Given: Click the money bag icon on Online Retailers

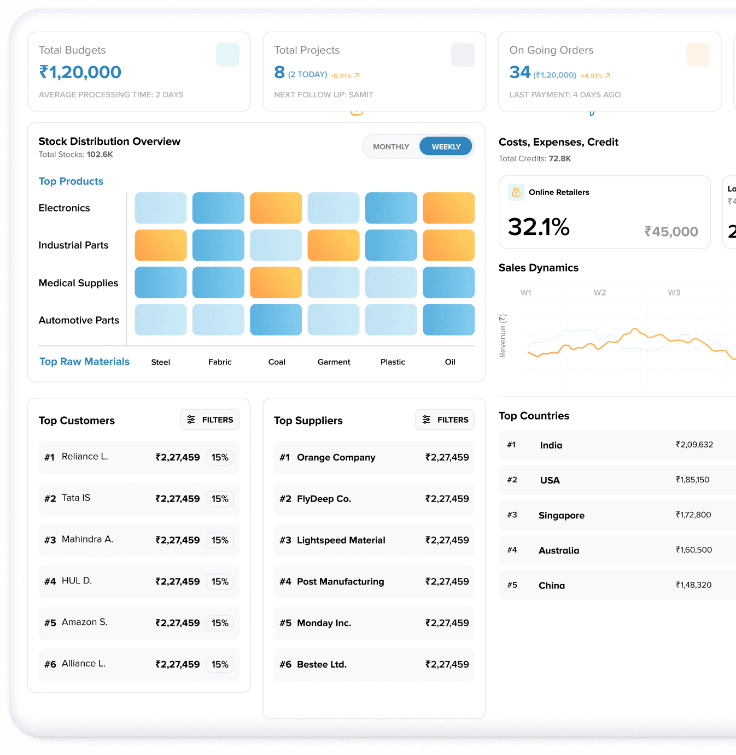Looking at the screenshot, I should (x=516, y=192).
